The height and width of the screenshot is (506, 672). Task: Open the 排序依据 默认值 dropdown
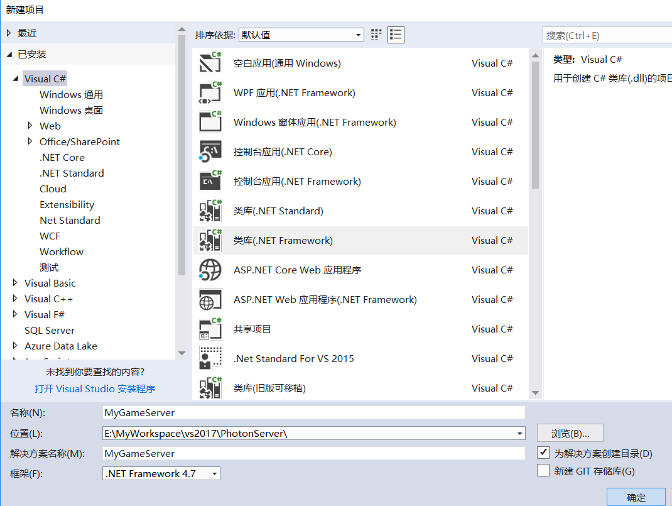click(301, 35)
